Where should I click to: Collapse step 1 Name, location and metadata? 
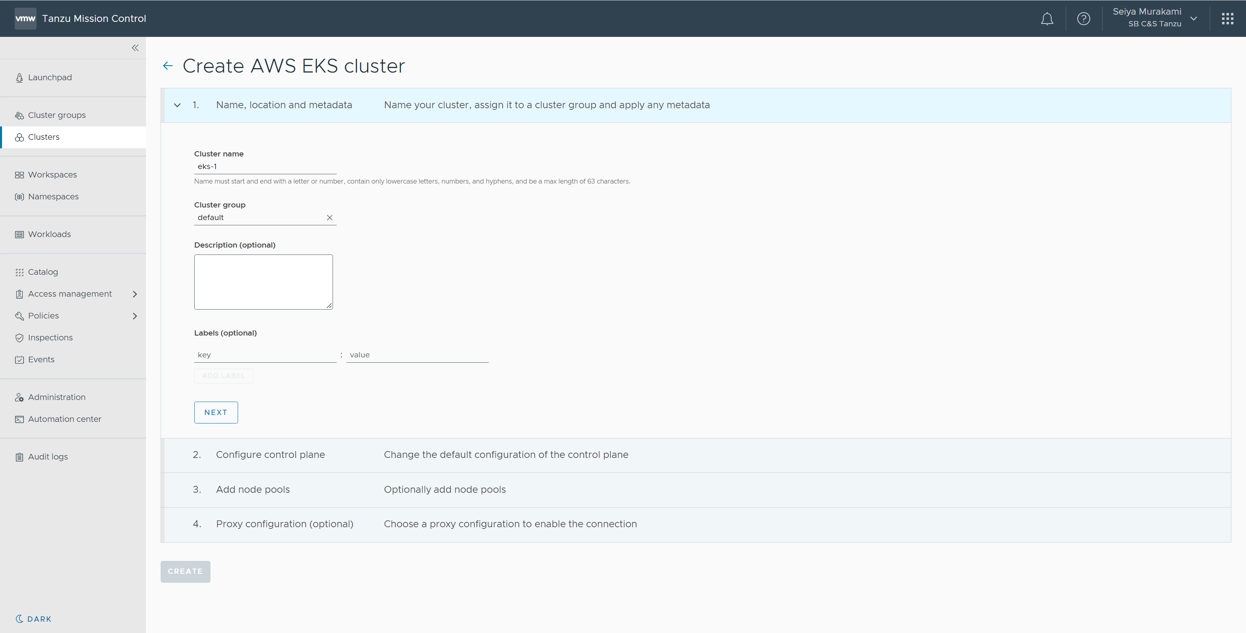point(178,105)
